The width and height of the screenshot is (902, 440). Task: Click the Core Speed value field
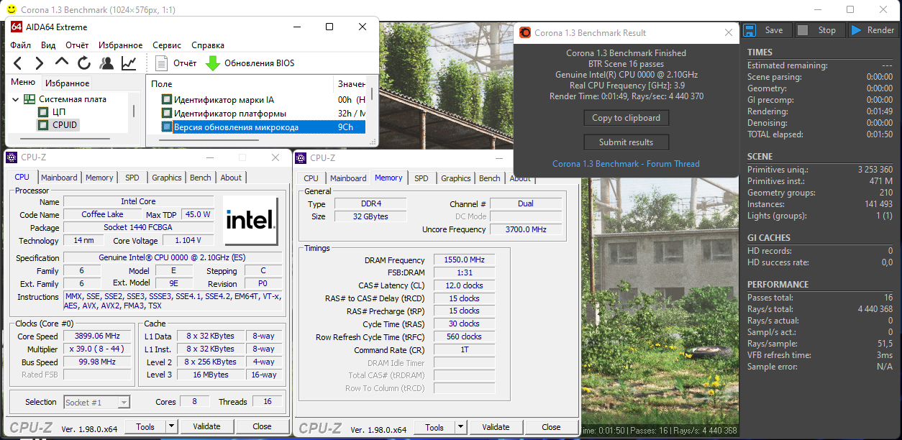pyautogui.click(x=98, y=336)
